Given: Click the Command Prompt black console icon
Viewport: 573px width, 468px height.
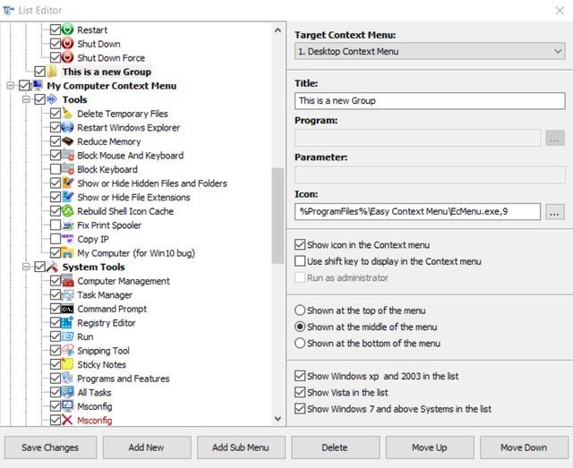Looking at the screenshot, I should [x=67, y=309].
